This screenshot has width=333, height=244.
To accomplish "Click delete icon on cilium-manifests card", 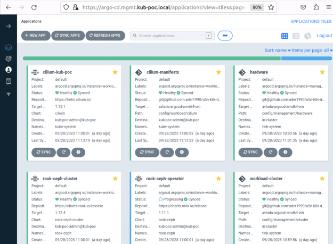I will tap(183, 152).
